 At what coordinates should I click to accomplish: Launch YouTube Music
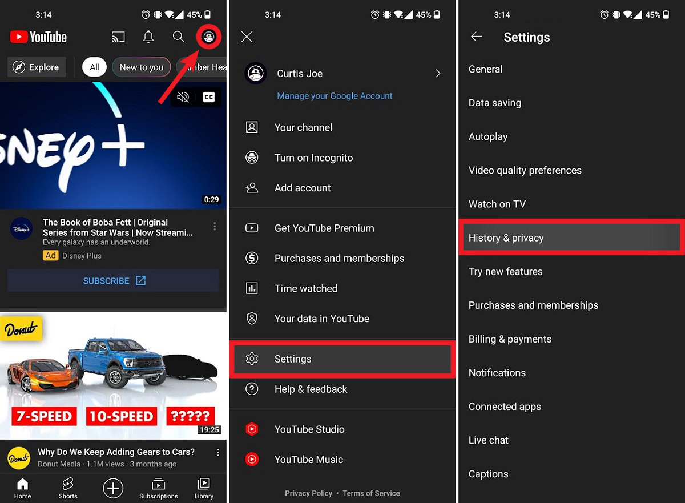(342, 460)
